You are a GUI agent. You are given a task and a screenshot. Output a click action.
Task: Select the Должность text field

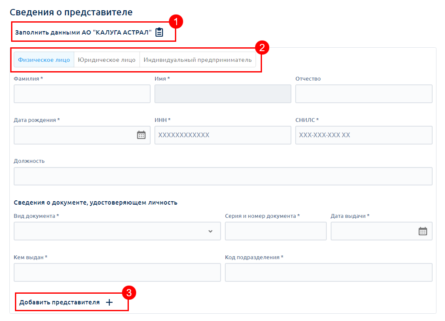pyautogui.click(x=223, y=176)
